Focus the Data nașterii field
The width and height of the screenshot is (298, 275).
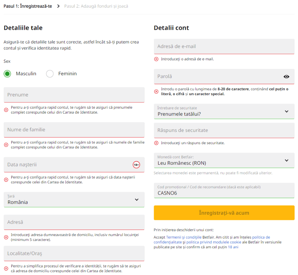(74, 165)
